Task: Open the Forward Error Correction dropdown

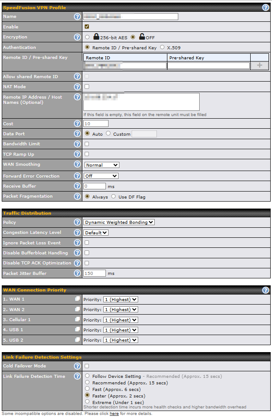Action: [101, 176]
